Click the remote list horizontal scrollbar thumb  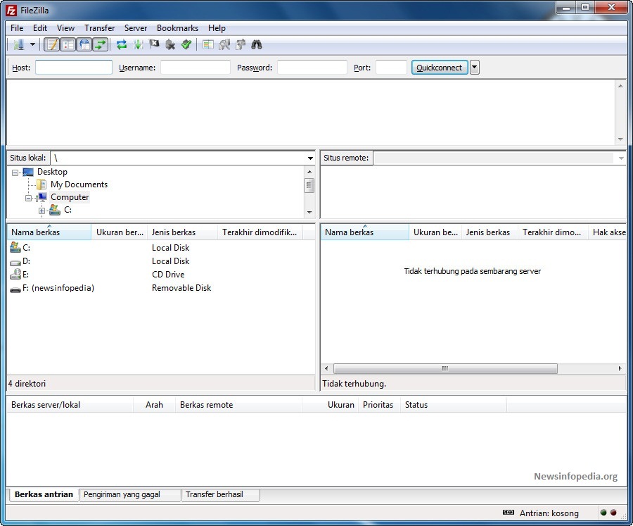pos(445,368)
